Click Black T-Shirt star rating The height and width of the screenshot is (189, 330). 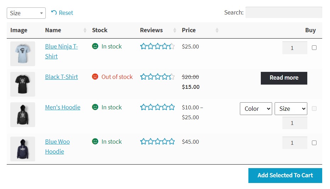coord(158,77)
